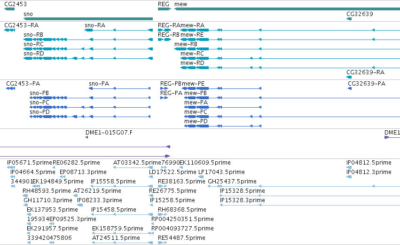The width and height of the screenshot is (400, 245).
Task: Click IP15328.5prime EST label
Action: pos(243,191)
